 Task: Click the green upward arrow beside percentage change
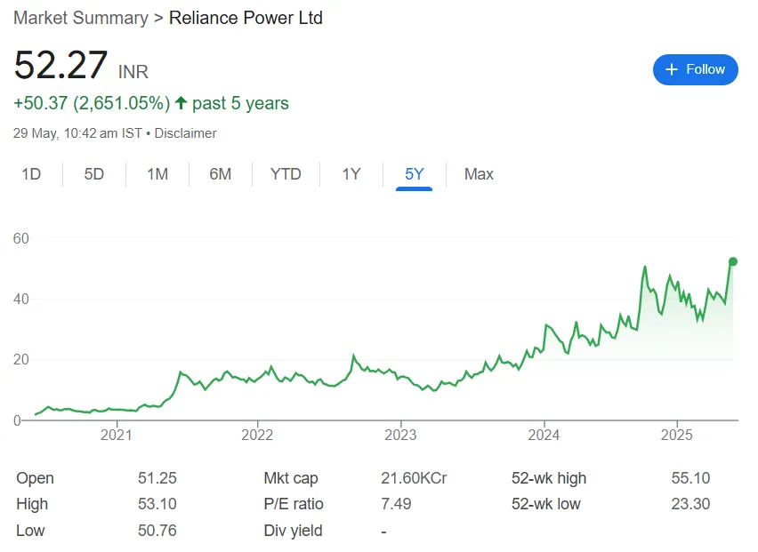coord(181,103)
